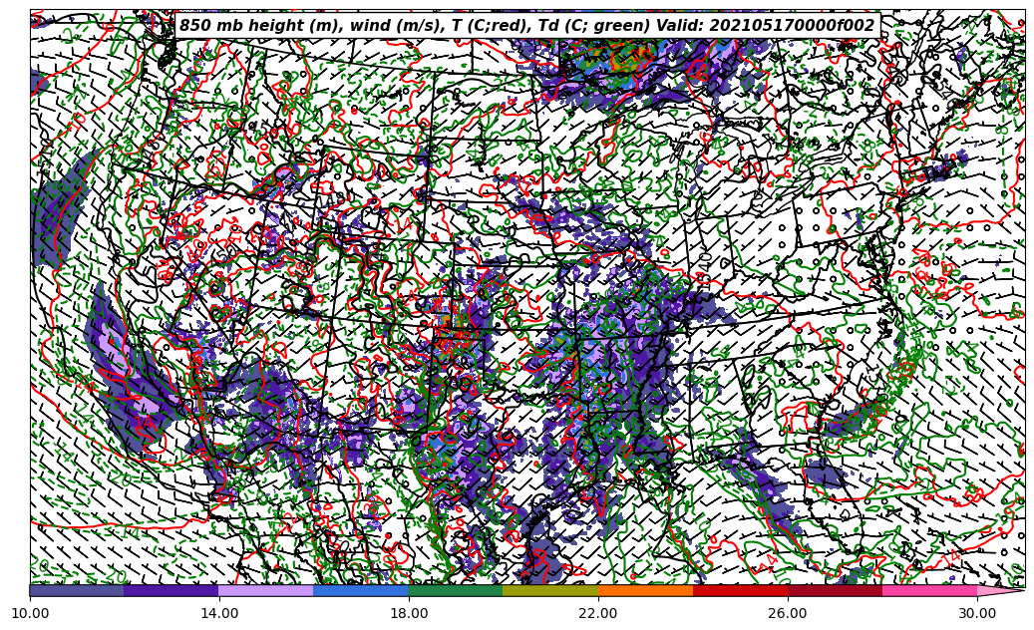Select the 14.00 colorbar tick label

coord(219,613)
